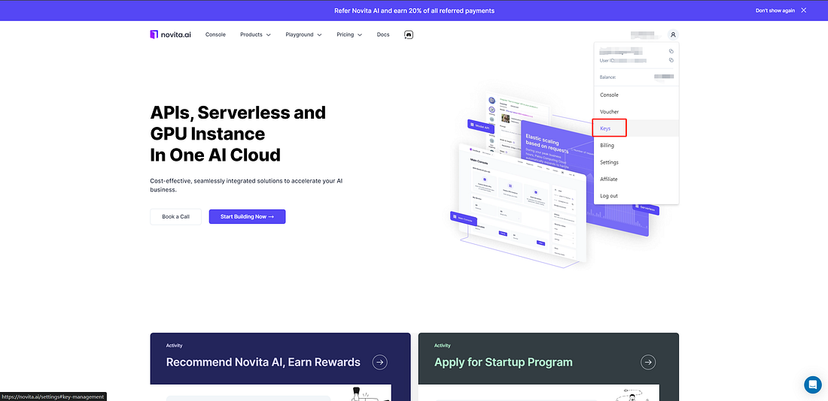The width and height of the screenshot is (828, 401).
Task: Select Console in the user menu
Action: click(x=636, y=95)
